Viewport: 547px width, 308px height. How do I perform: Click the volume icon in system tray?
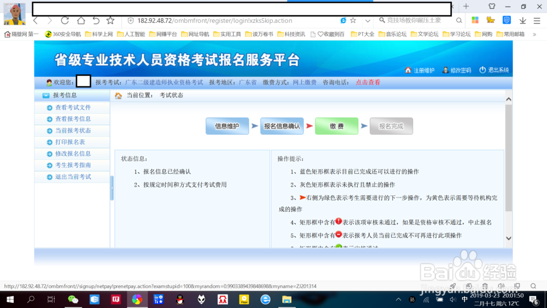(x=453, y=299)
